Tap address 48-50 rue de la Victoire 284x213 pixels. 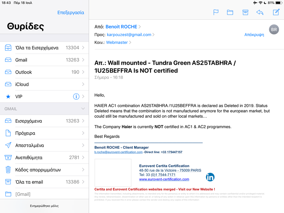(170, 170)
